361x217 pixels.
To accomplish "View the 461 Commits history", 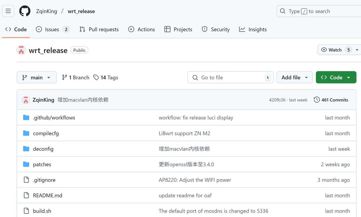I will coord(335,99).
